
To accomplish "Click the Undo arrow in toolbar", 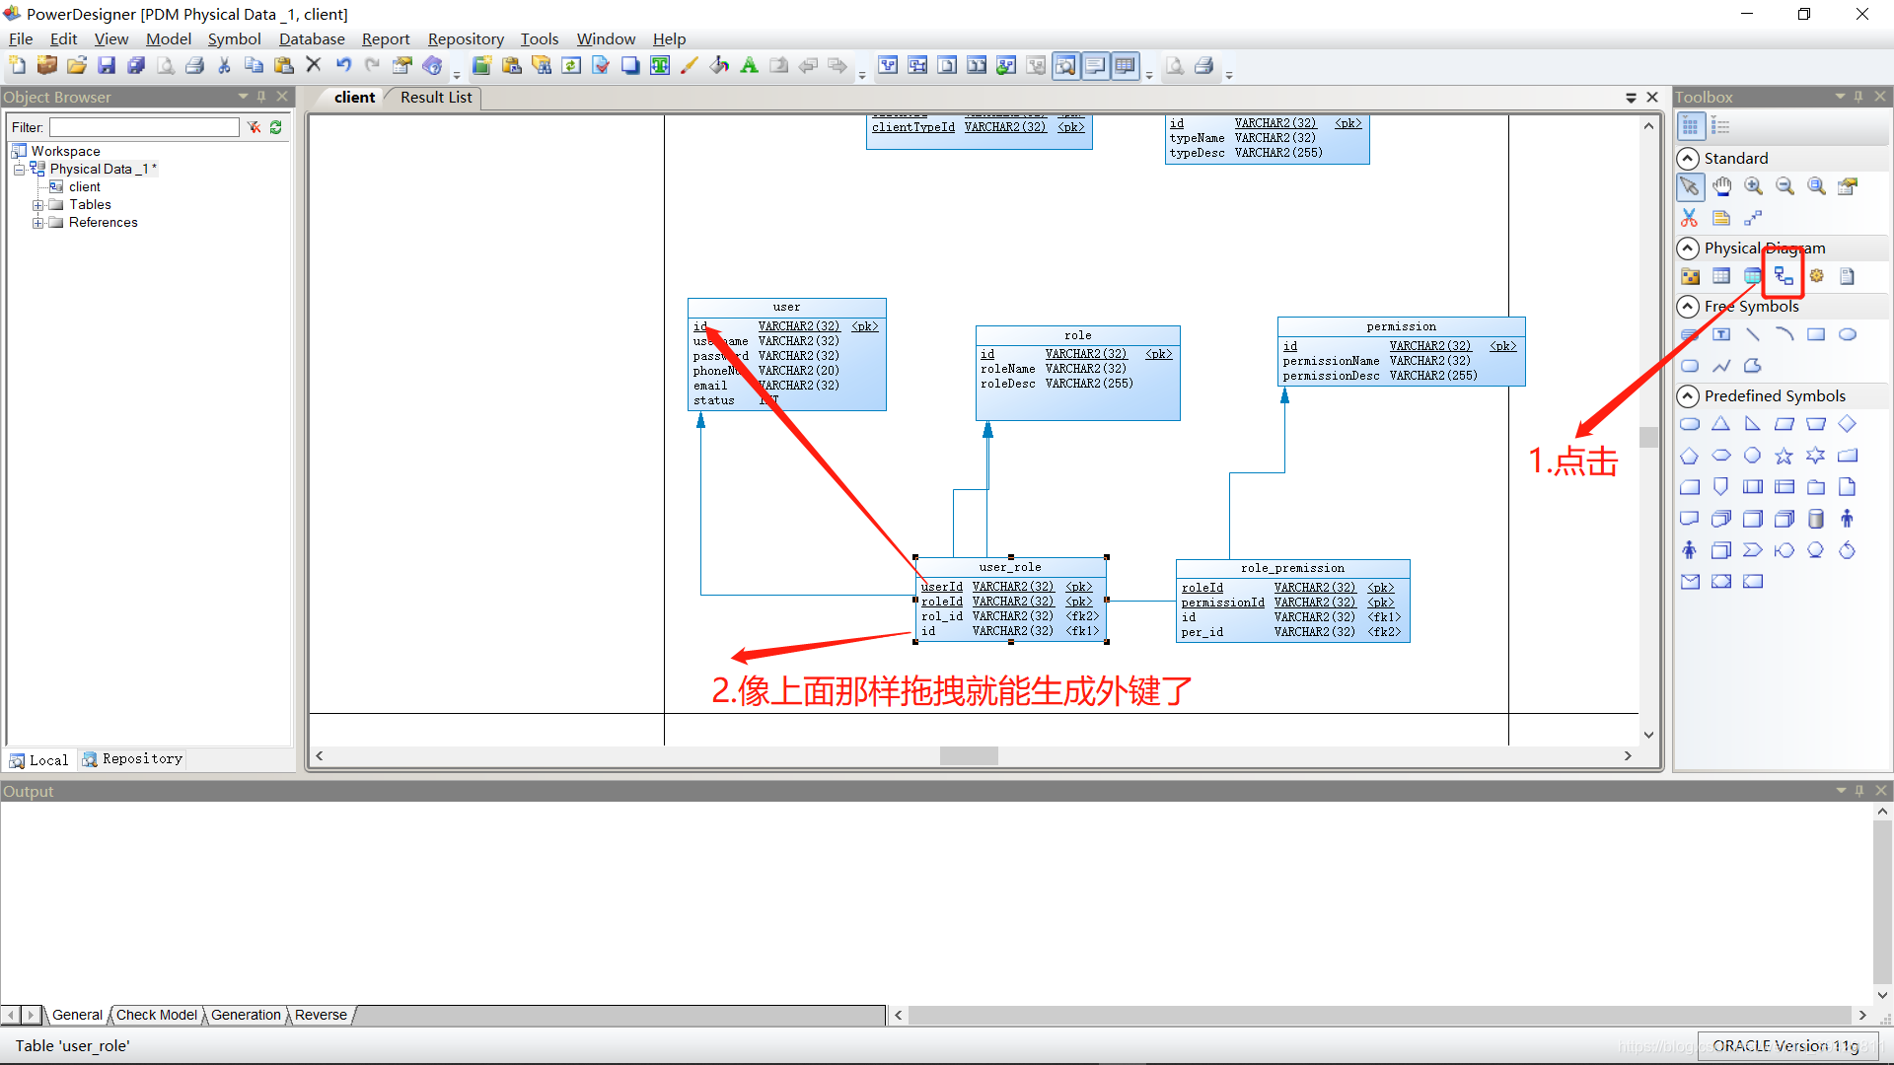I will point(343,65).
